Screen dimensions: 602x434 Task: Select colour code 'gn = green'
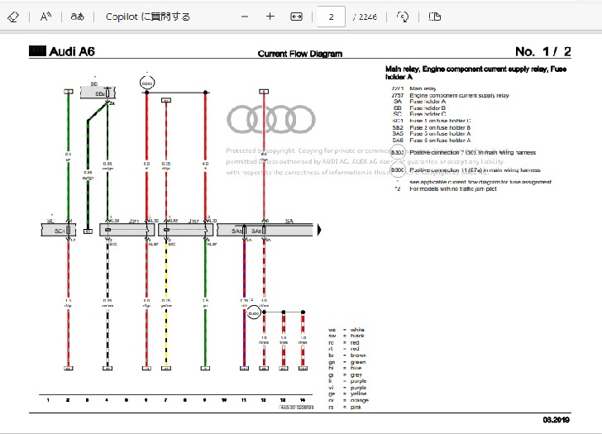click(347, 362)
